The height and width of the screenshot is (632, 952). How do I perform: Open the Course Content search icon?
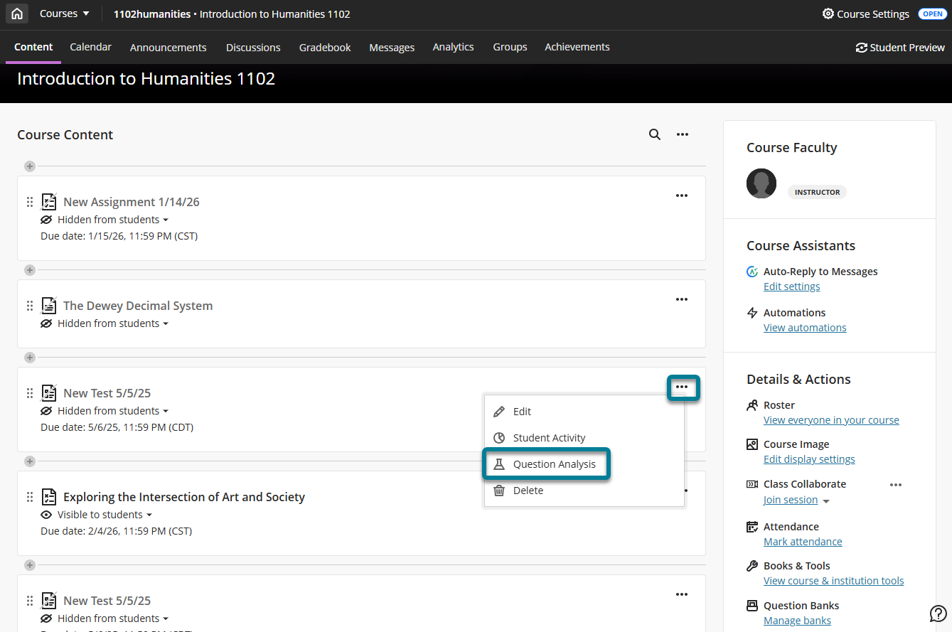[654, 134]
